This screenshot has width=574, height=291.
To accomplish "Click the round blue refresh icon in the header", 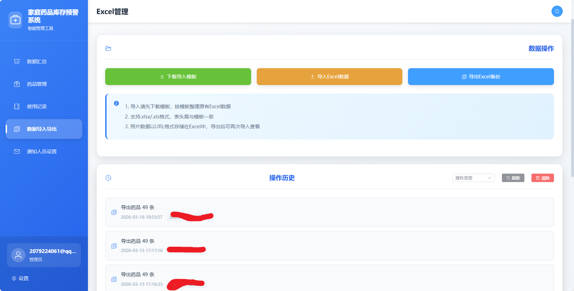I will [557, 11].
